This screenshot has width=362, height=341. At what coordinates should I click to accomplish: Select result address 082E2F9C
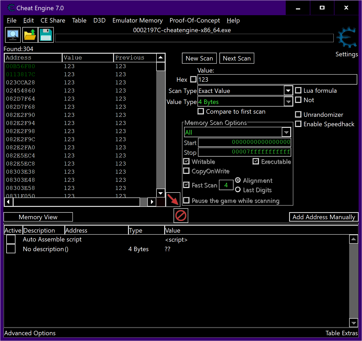[x=20, y=139]
